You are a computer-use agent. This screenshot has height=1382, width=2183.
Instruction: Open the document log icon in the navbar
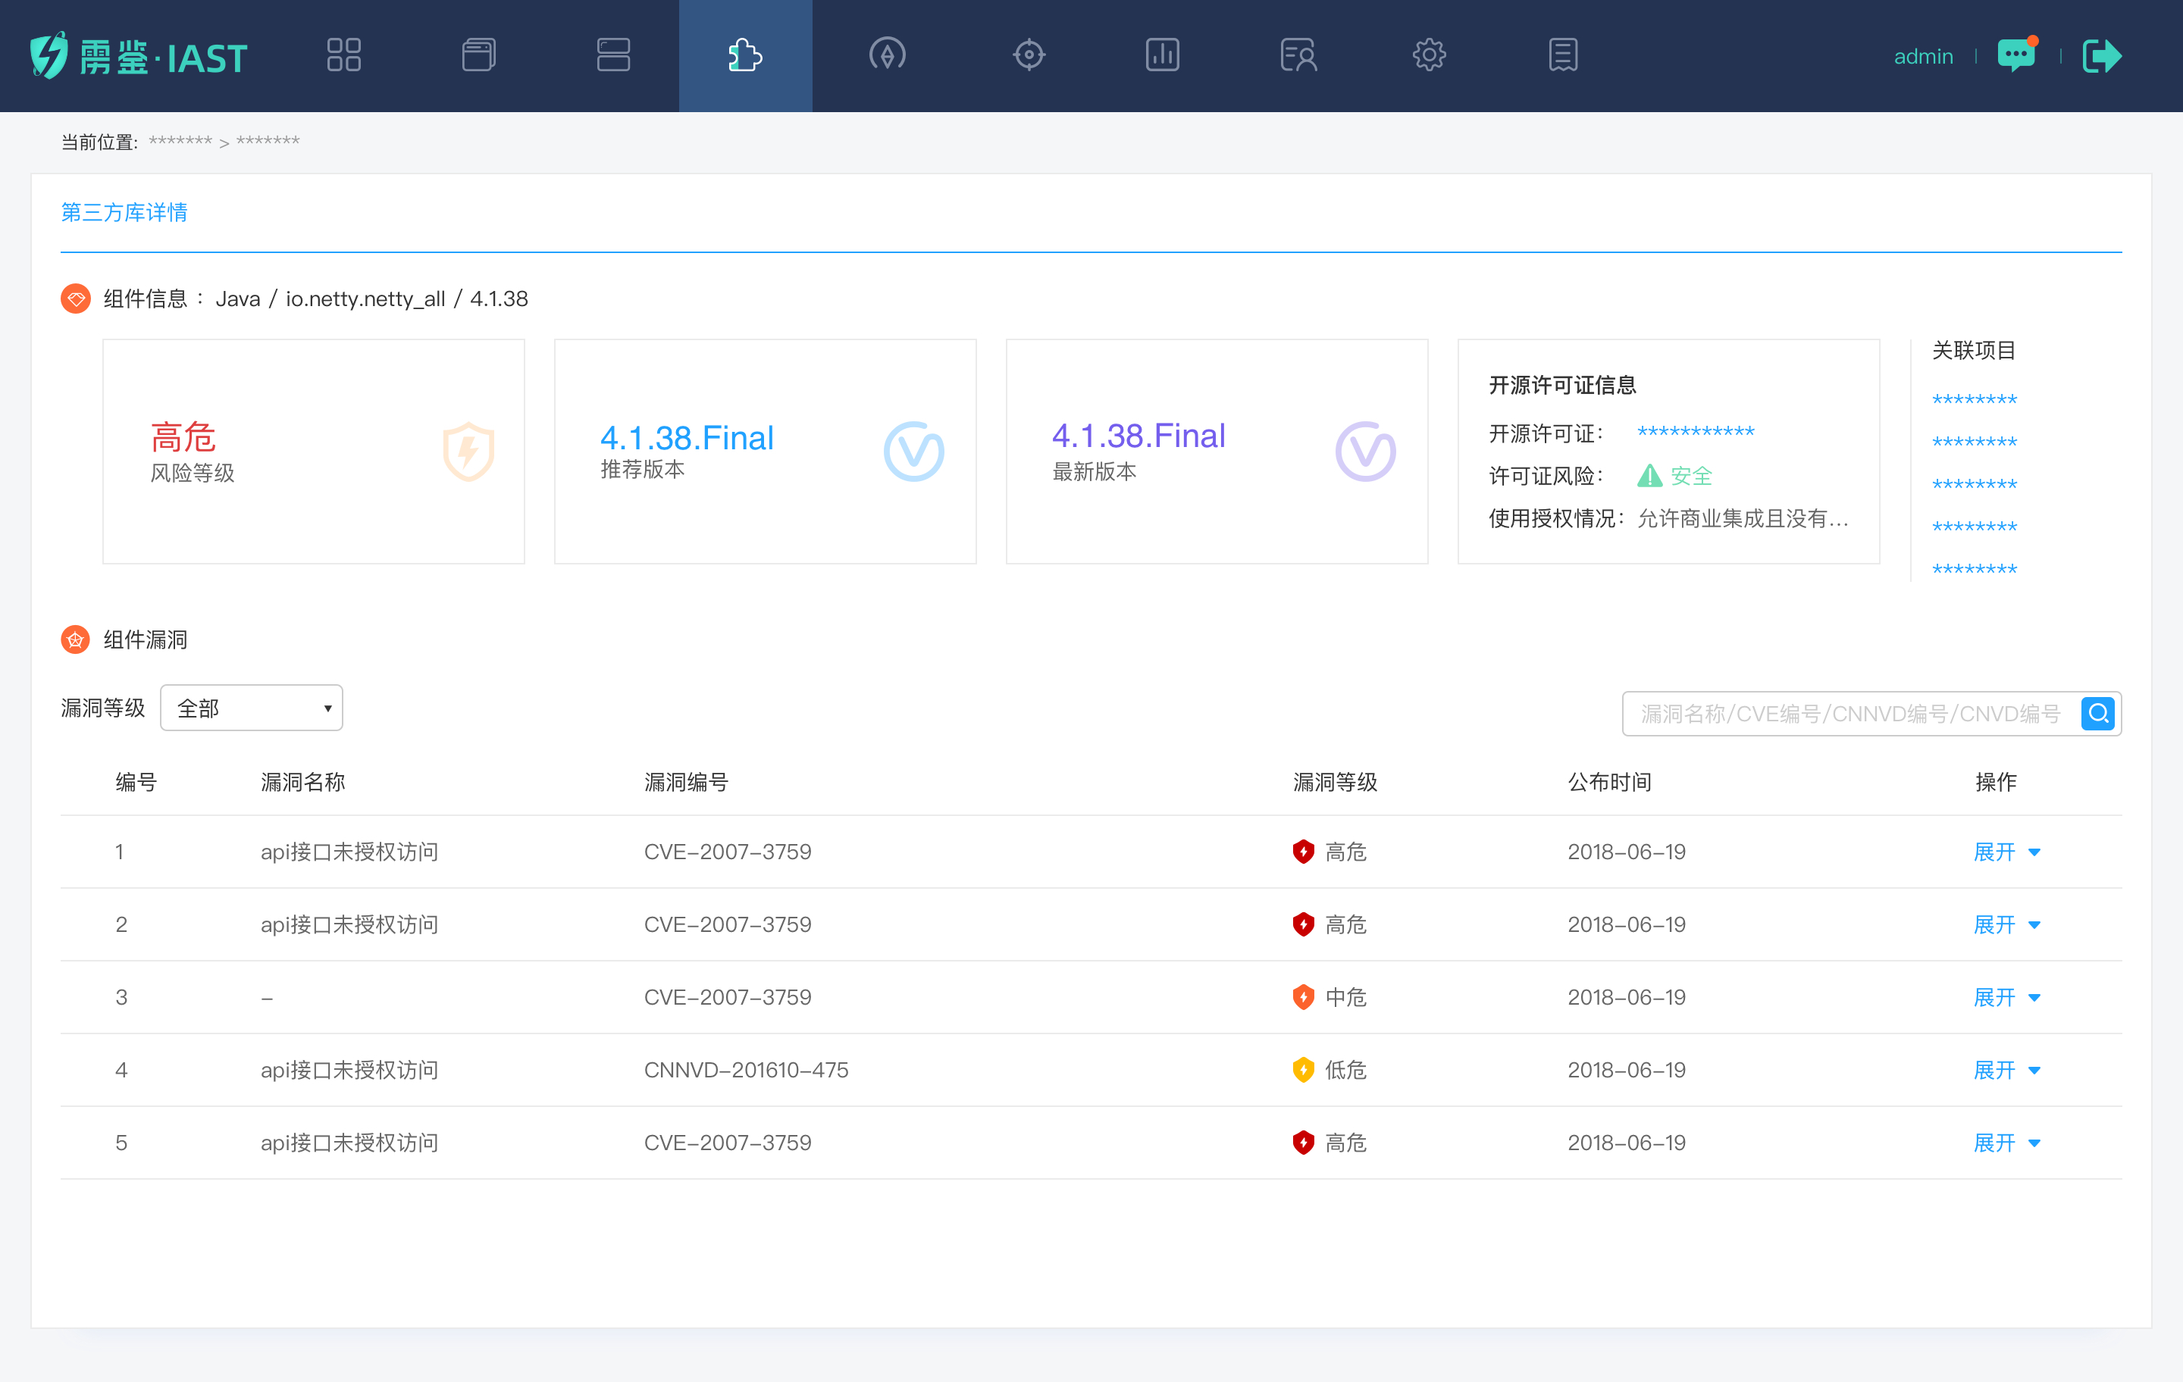(1563, 55)
